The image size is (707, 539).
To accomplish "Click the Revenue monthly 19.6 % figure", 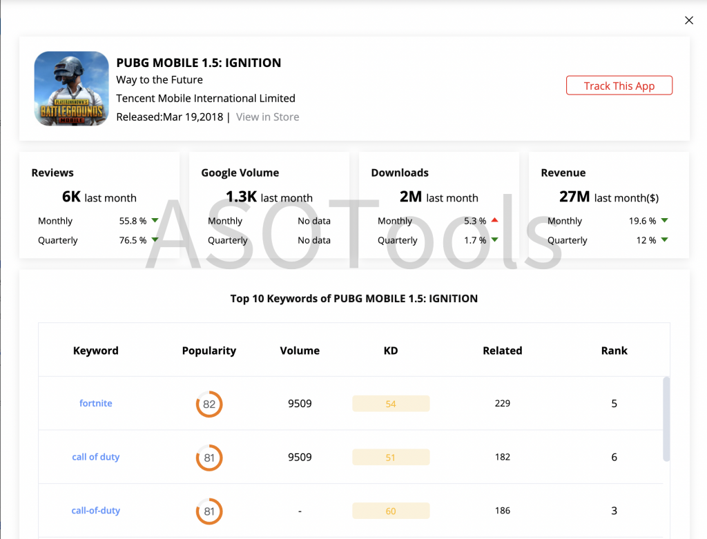I will [x=643, y=221].
